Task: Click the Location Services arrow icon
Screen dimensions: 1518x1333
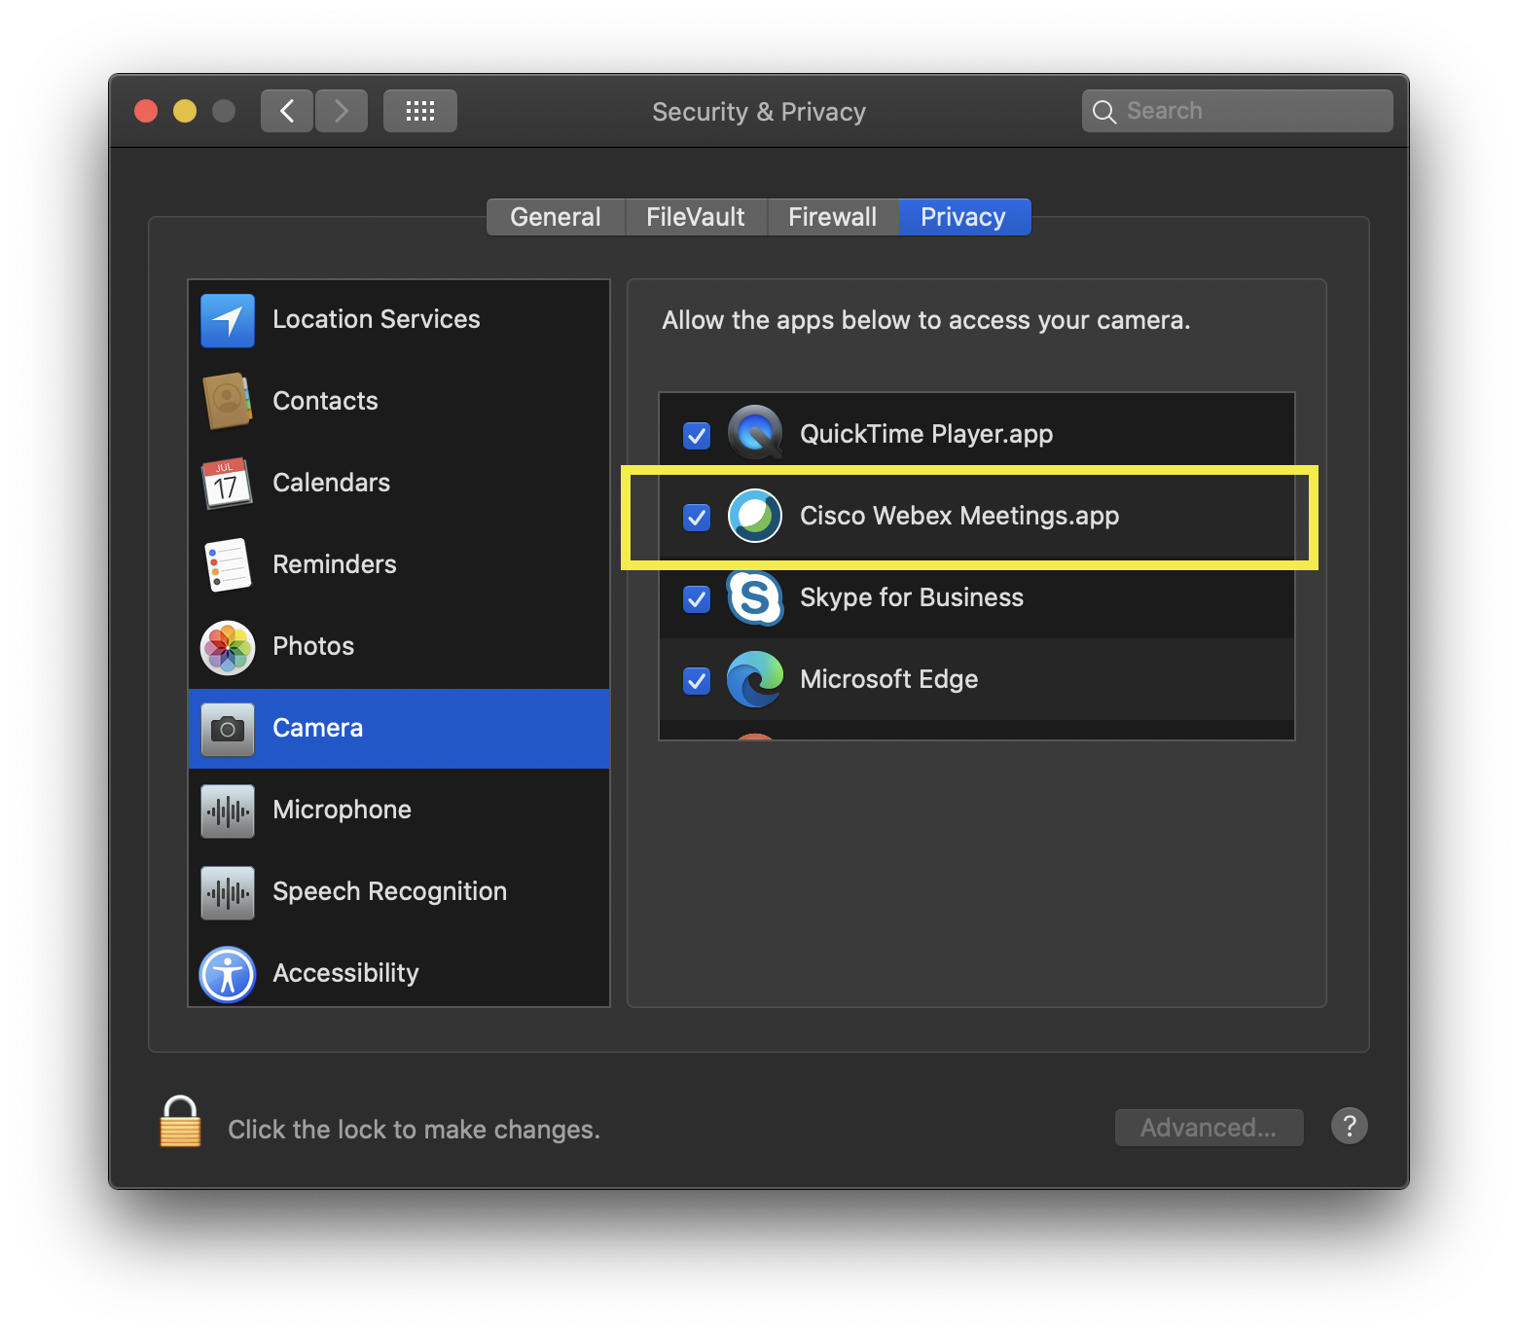Action: point(228,320)
